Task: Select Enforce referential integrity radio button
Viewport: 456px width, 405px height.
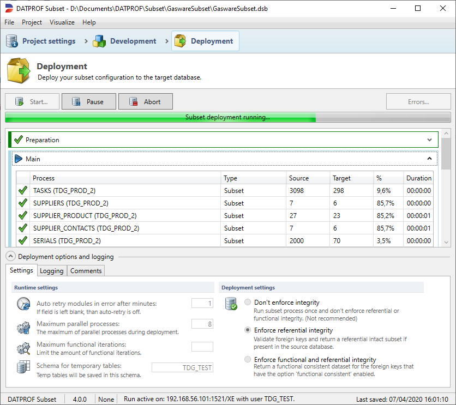Action: coord(248,330)
